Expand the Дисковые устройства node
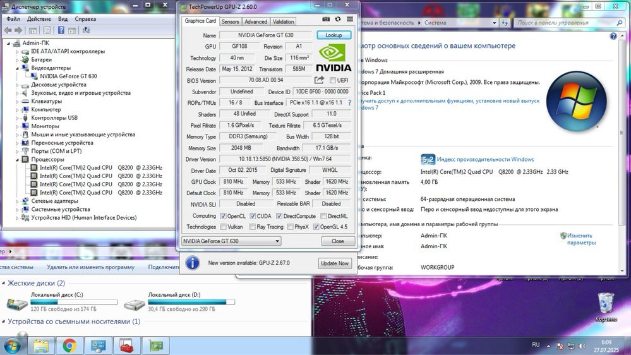 [17, 85]
